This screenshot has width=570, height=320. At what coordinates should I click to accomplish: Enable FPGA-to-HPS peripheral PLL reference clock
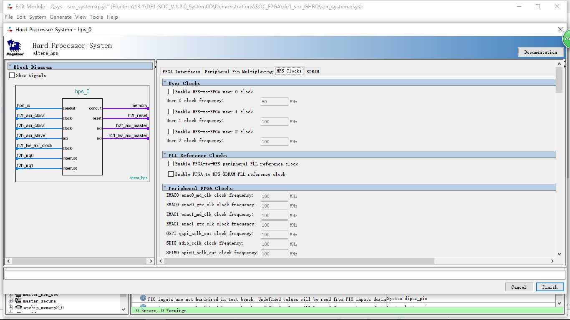click(x=171, y=164)
